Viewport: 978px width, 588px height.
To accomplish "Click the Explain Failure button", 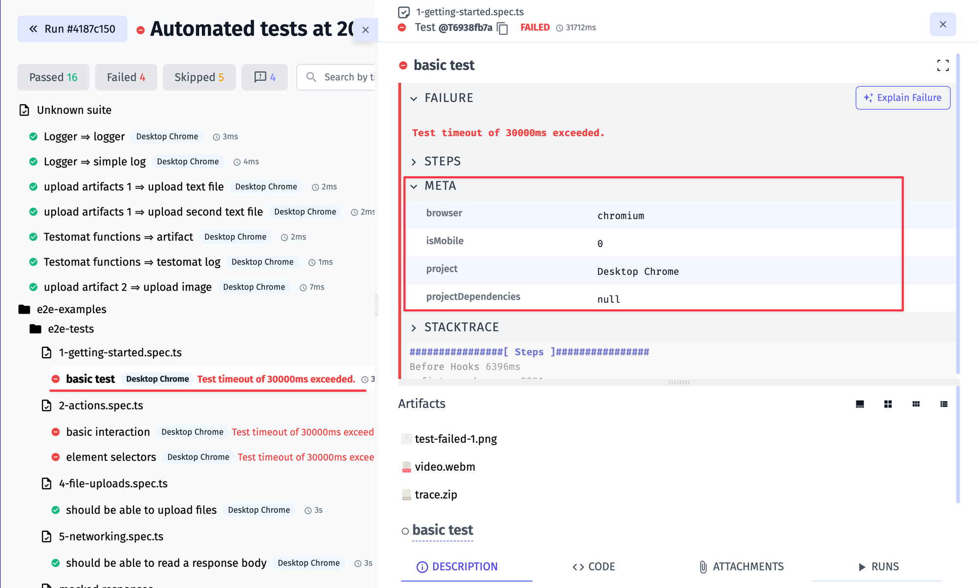I will tap(903, 98).
